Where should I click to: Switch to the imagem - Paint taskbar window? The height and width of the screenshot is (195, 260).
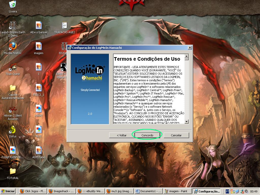point(177,191)
